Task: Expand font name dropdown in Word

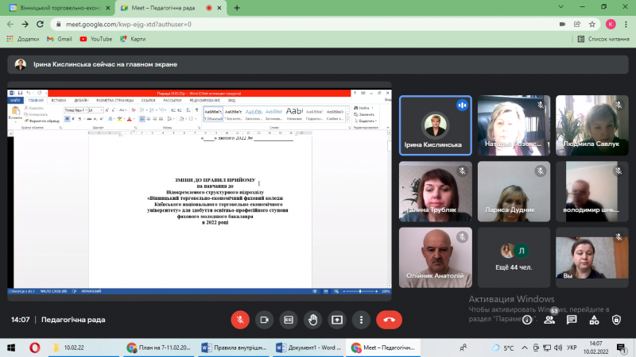Action: click(86, 110)
